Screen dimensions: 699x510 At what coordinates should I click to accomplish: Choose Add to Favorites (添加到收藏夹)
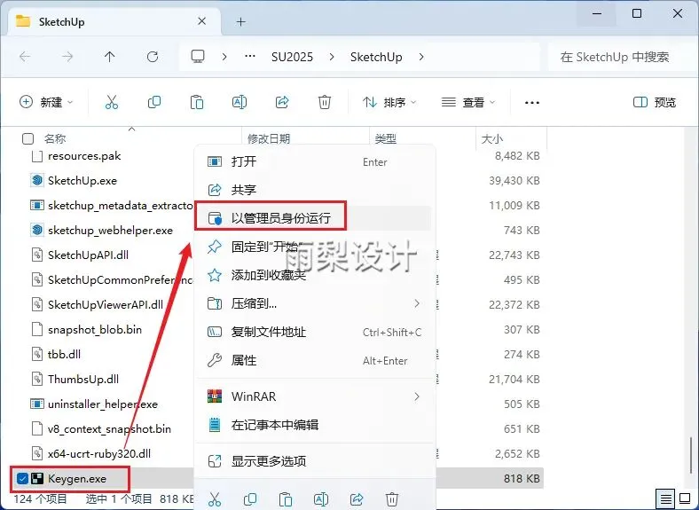(x=314, y=275)
